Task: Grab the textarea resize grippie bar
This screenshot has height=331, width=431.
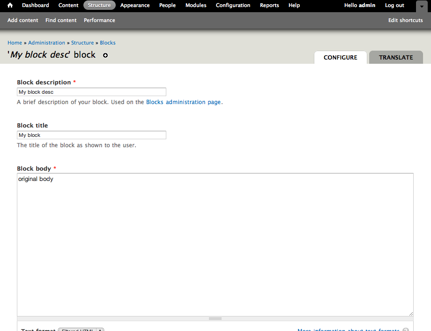Action: (215, 318)
